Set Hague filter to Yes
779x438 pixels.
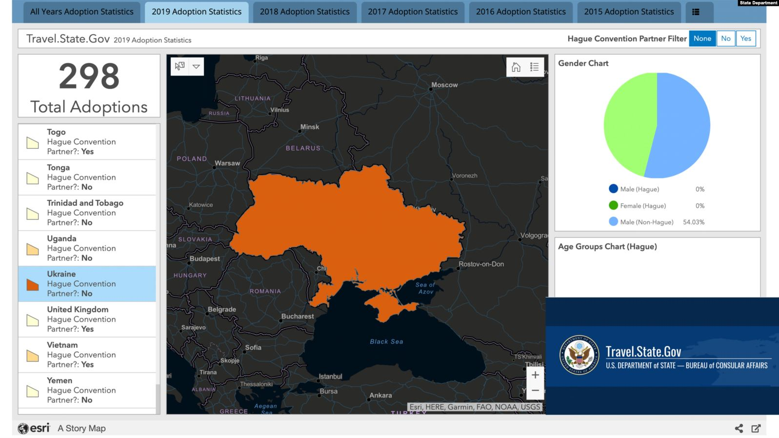[x=745, y=39]
